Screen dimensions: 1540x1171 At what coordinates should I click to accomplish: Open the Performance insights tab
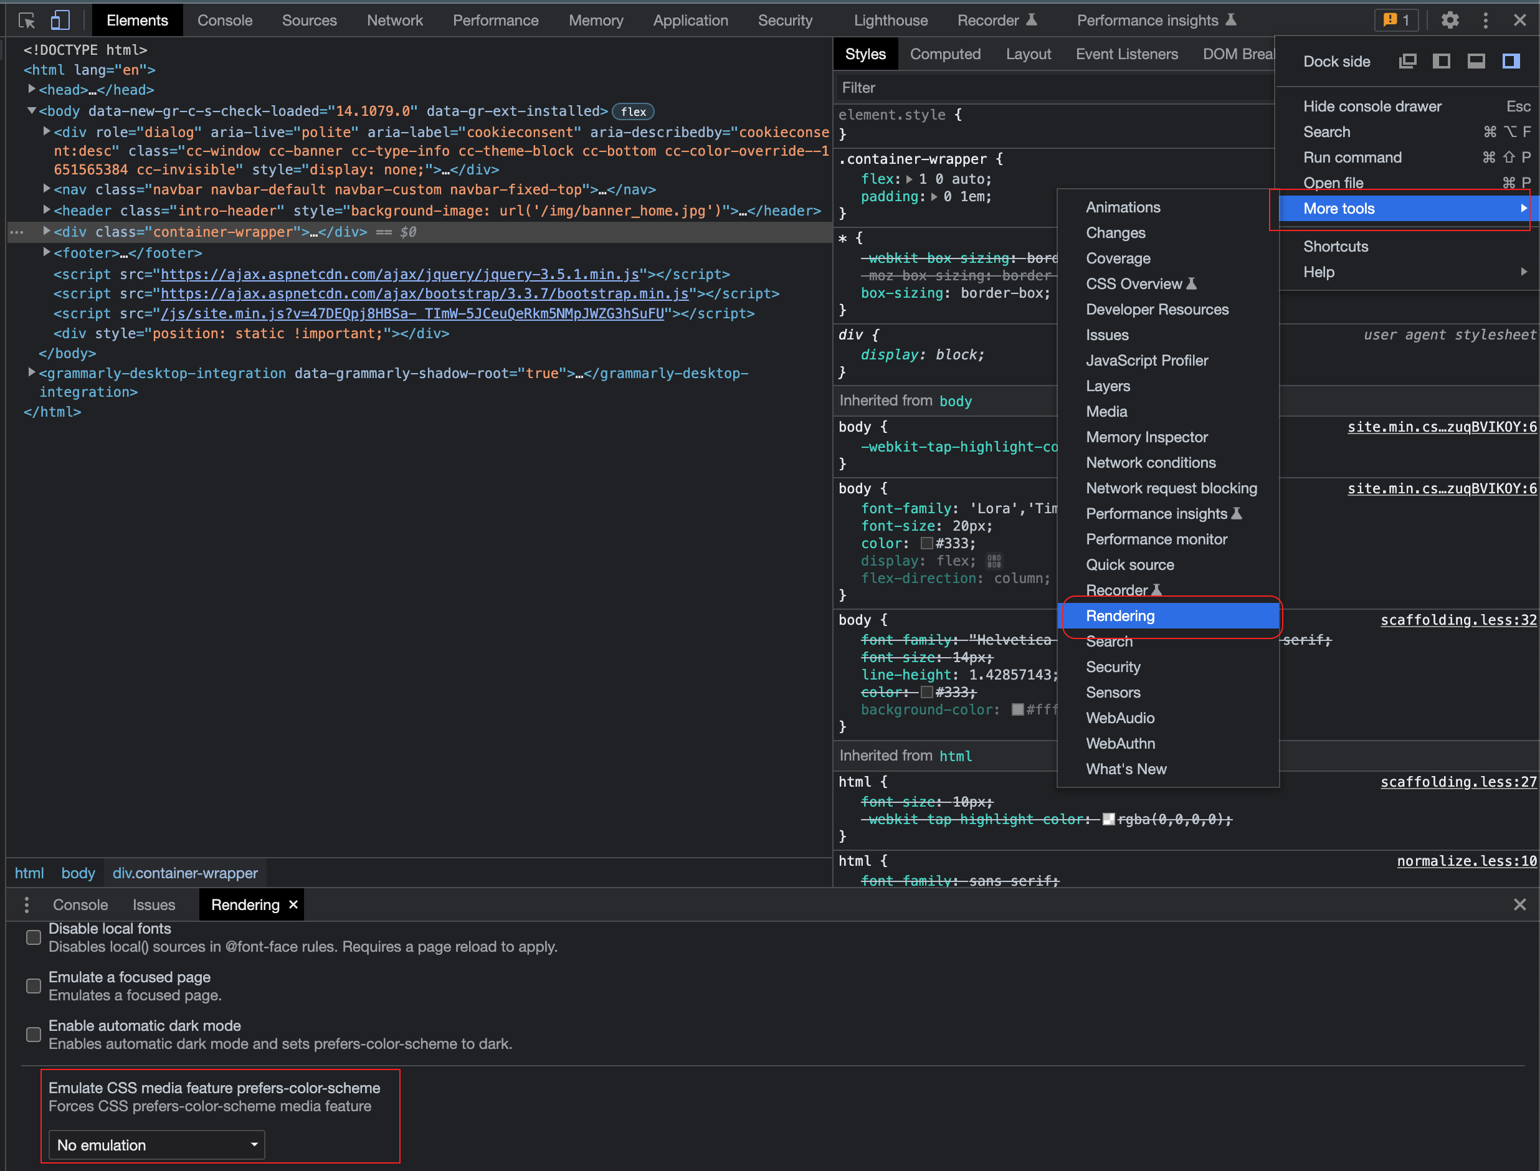click(x=1157, y=20)
